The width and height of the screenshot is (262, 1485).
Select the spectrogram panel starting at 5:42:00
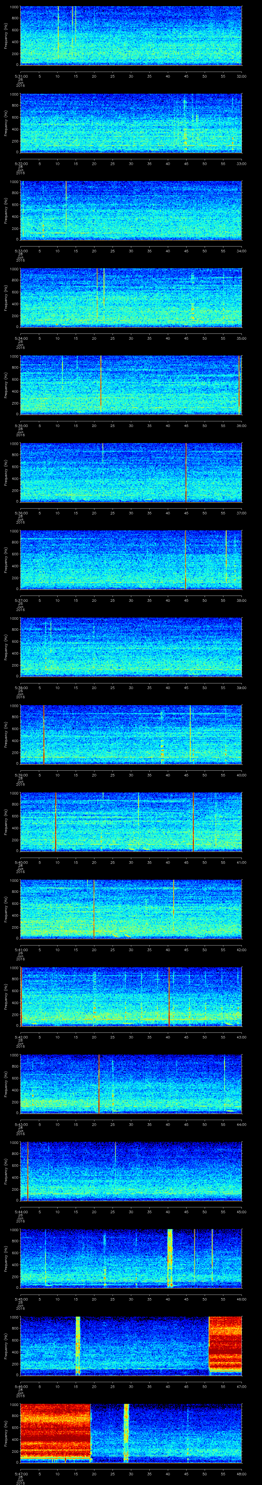(131, 996)
